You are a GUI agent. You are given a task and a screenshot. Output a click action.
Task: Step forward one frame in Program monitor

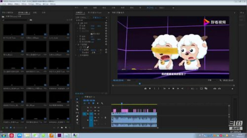point(178,88)
